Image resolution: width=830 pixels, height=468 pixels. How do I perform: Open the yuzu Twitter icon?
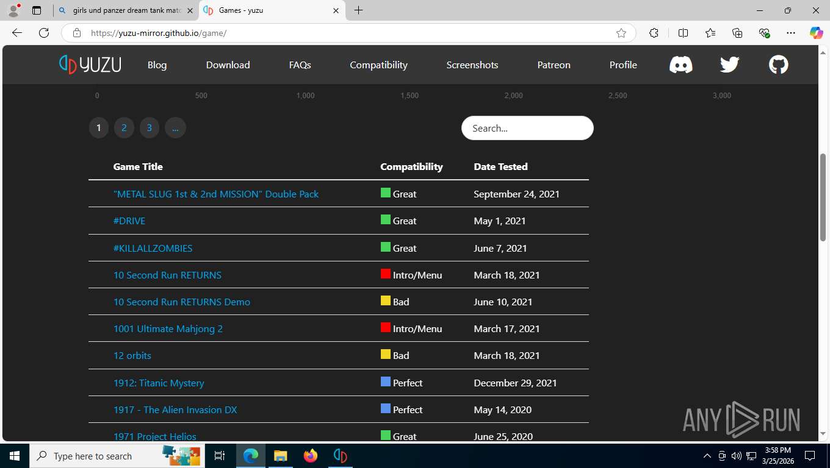click(729, 65)
